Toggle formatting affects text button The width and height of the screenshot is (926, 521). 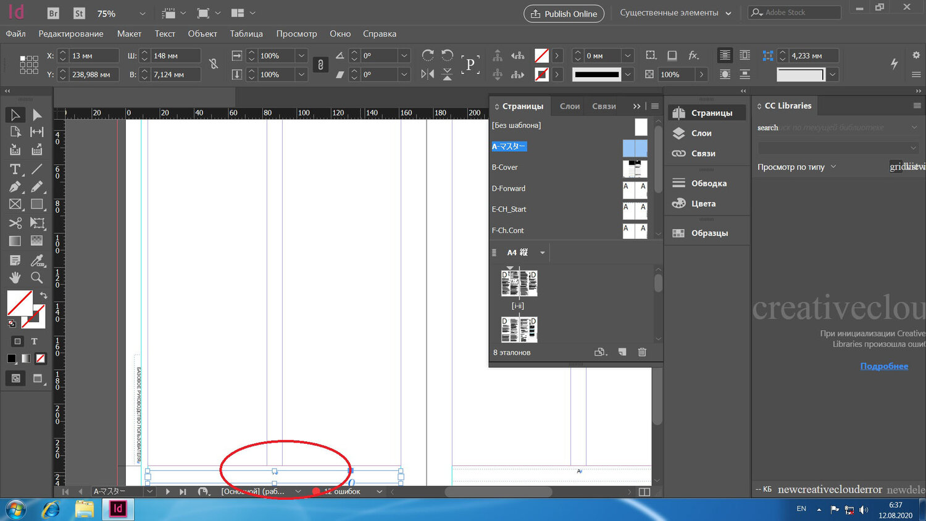tap(35, 341)
